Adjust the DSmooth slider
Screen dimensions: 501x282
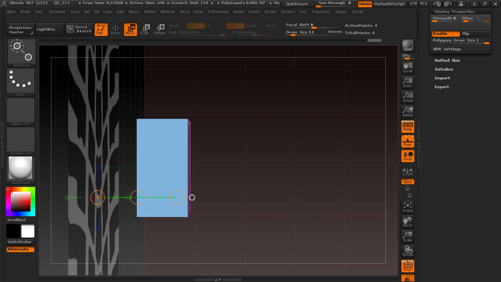446,19
